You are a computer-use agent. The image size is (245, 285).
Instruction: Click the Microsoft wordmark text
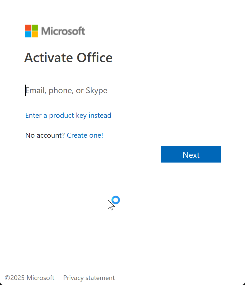click(x=63, y=31)
